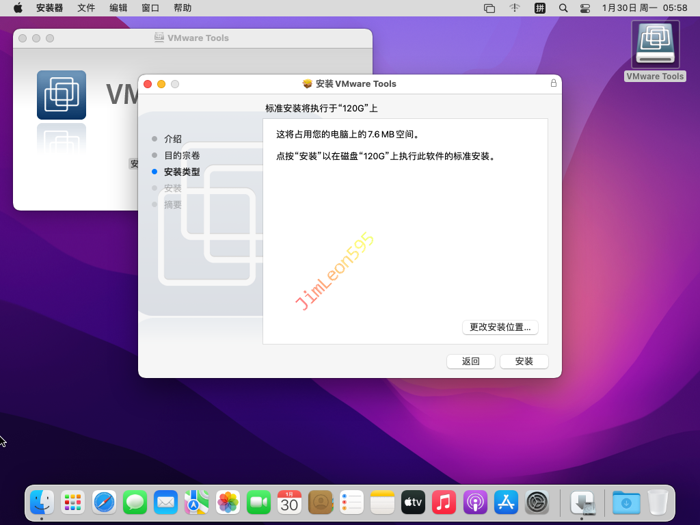Viewport: 700px width, 525px height.
Task: Open Spotlight search in menu bar
Action: point(563,8)
